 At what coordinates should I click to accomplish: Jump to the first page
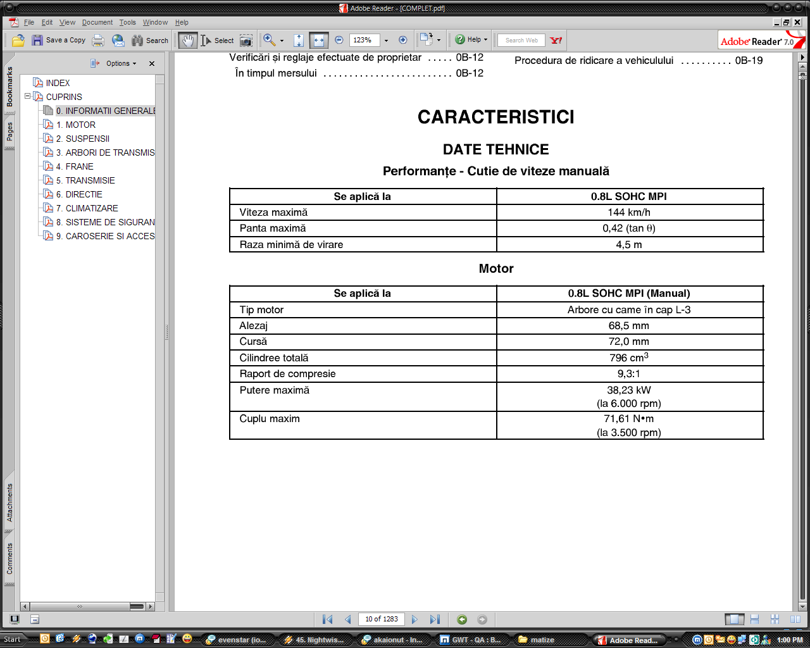click(327, 620)
